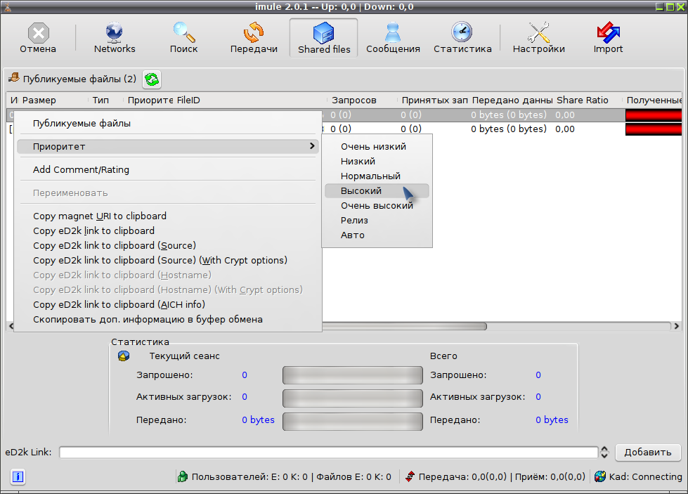The width and height of the screenshot is (688, 494).
Task: Click the Kad connection globe icon
Action: [x=600, y=476]
